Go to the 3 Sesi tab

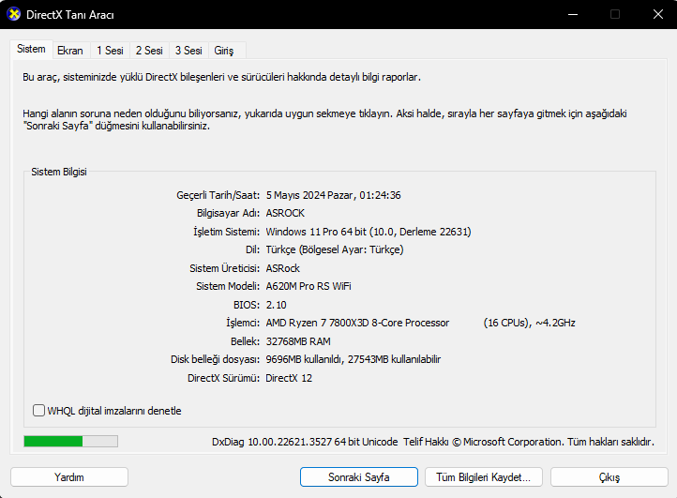[x=188, y=51]
